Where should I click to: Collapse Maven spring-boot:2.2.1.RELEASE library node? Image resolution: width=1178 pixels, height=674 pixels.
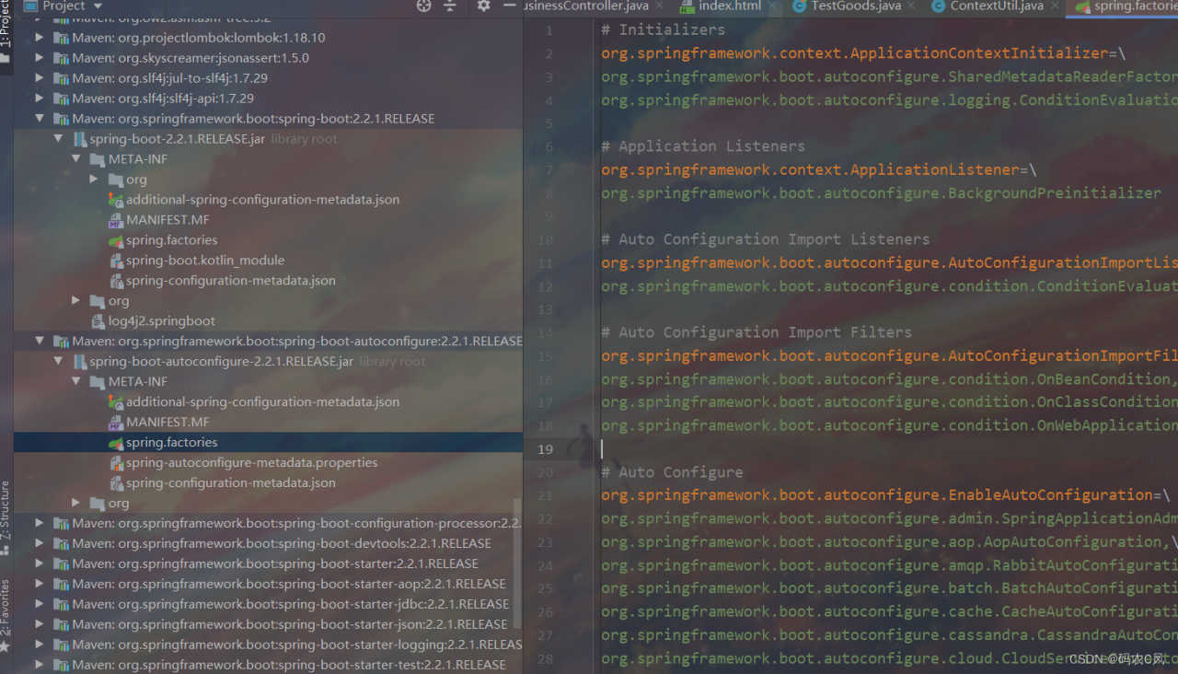[40, 119]
